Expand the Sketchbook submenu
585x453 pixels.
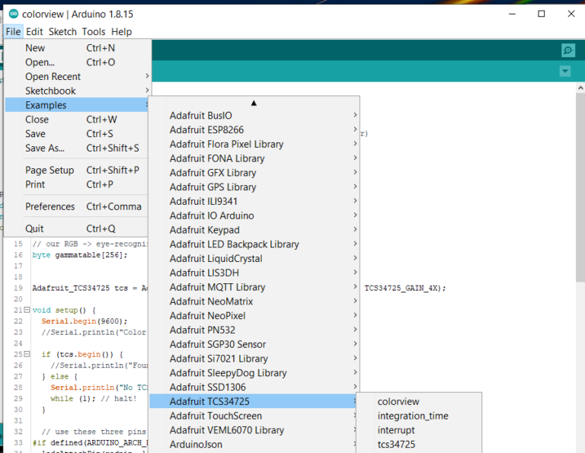[78, 91]
